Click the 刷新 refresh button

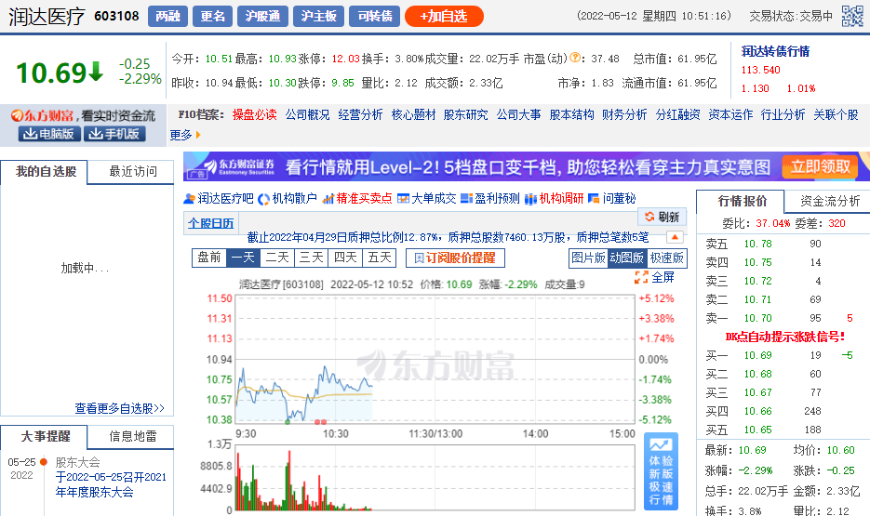(x=663, y=217)
